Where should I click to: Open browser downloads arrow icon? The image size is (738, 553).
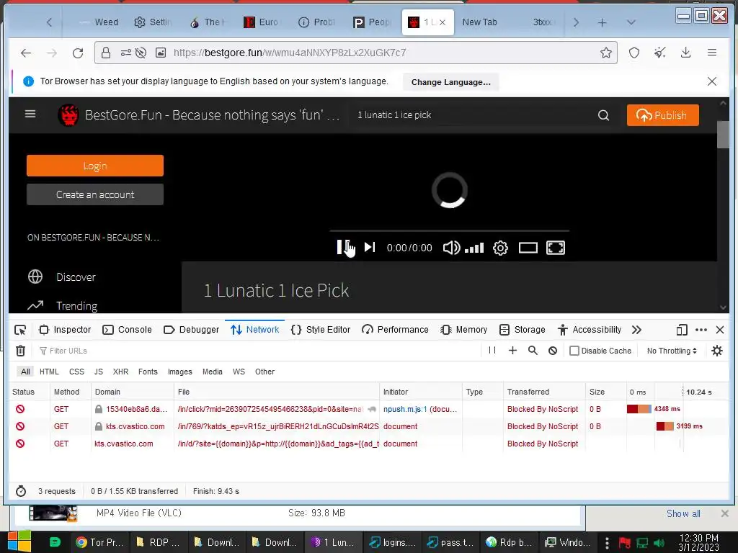[686, 53]
